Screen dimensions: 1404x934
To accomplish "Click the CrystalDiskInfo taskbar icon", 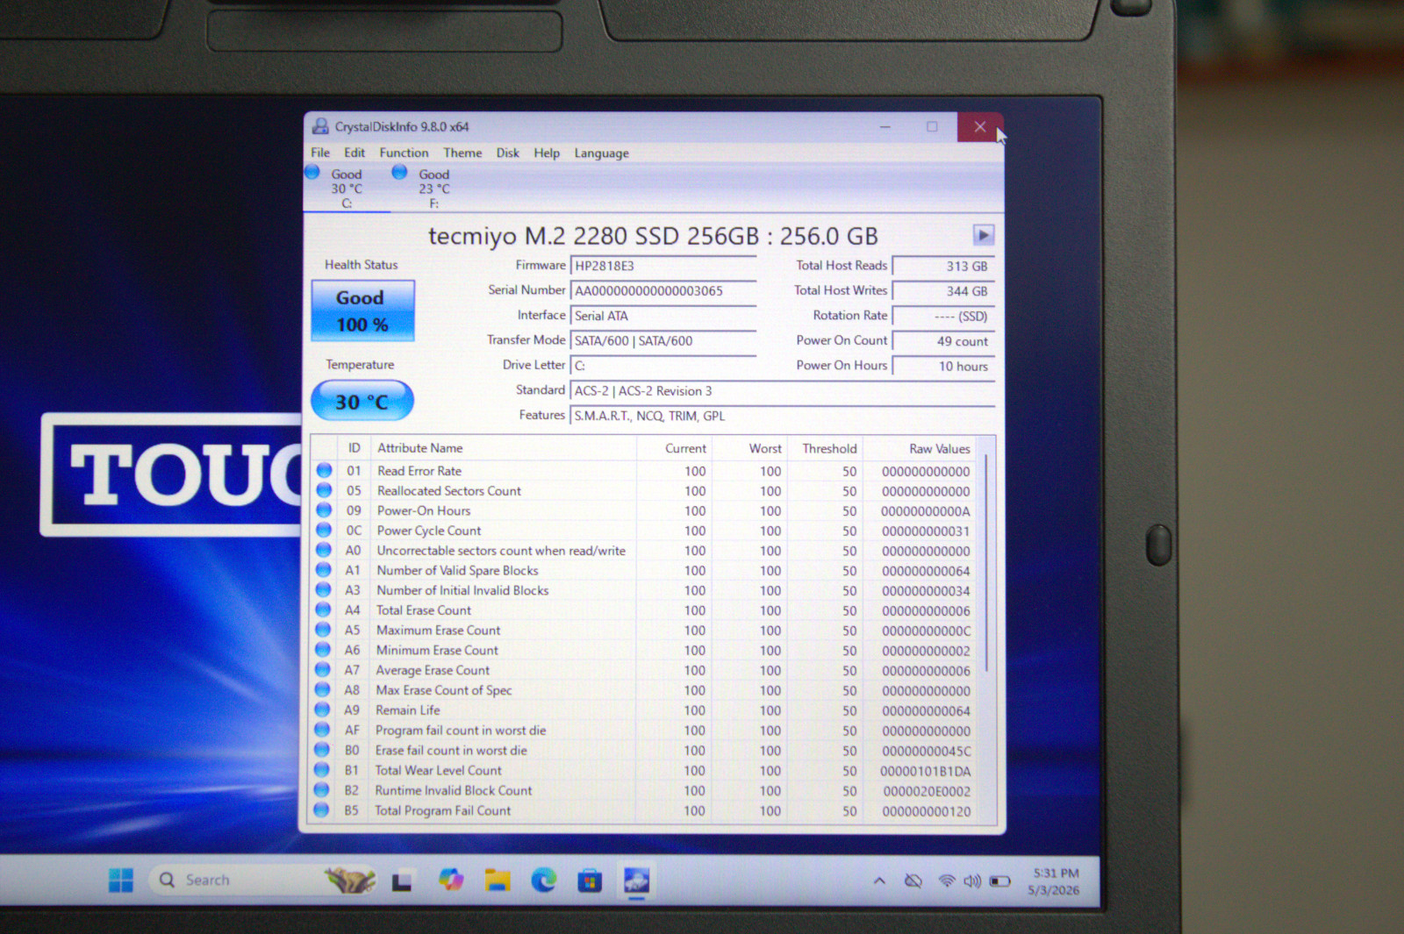I will click(x=637, y=880).
